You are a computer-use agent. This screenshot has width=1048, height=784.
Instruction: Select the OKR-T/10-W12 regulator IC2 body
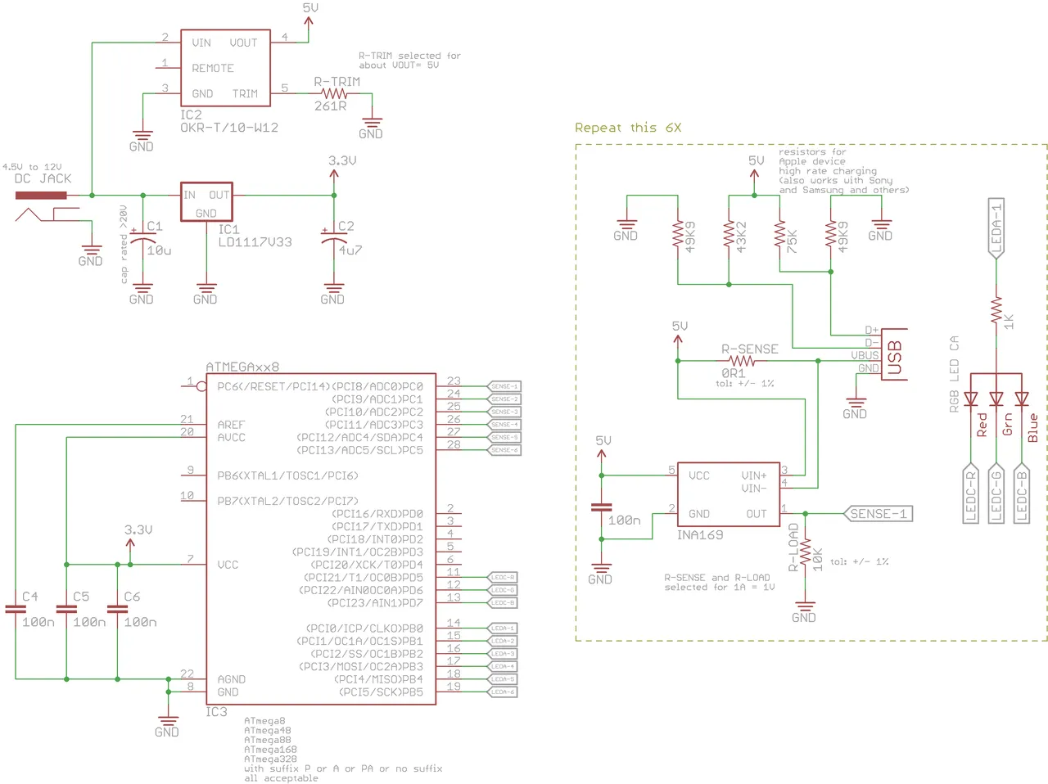click(x=225, y=68)
